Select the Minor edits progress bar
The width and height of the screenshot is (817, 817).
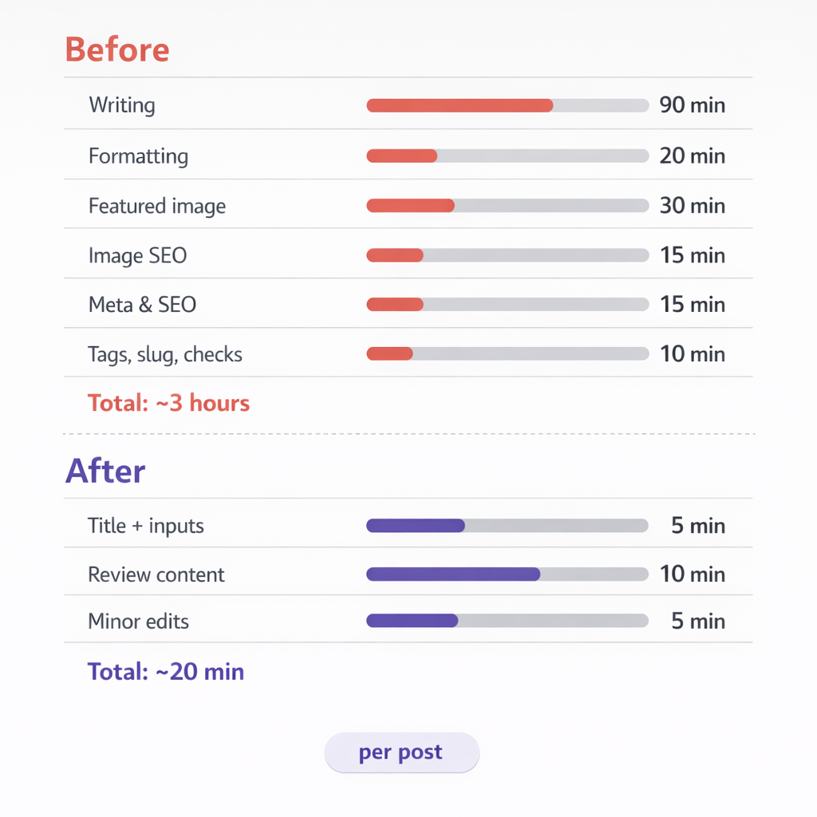click(507, 621)
